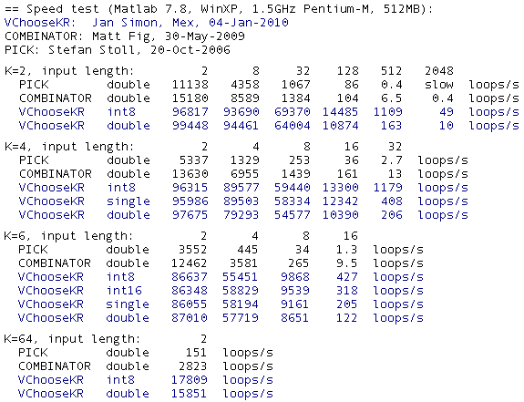Click the 'K=64, input length:' heading
This screenshot has width=524, height=402.
point(72,339)
